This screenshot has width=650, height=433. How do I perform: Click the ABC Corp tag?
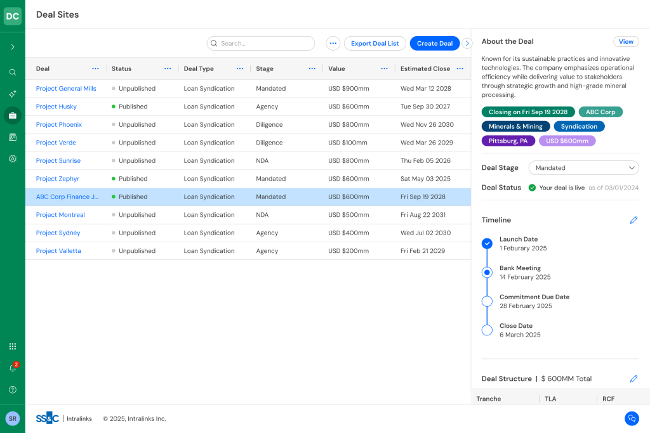(x=600, y=112)
